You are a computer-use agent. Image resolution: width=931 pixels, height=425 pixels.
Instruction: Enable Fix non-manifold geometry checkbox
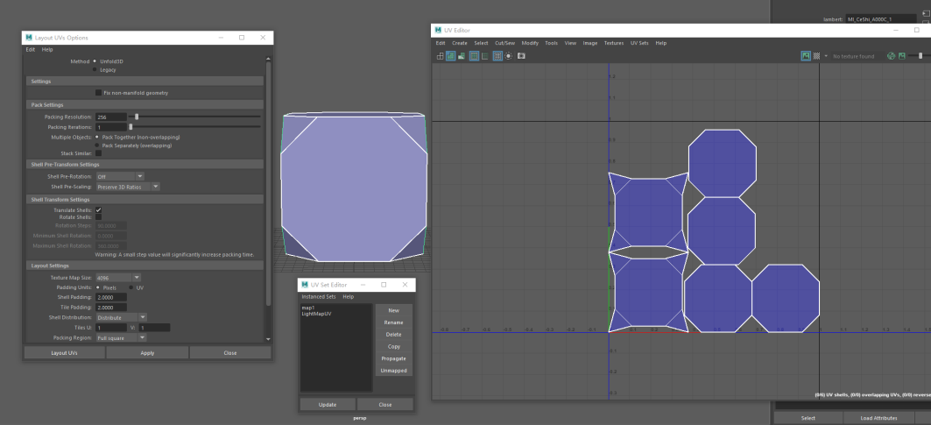[x=98, y=92]
